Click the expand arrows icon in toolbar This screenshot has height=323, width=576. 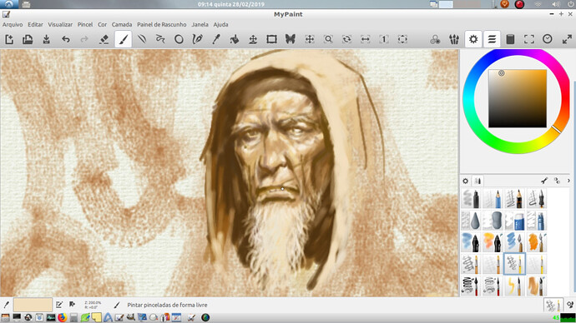click(x=567, y=39)
